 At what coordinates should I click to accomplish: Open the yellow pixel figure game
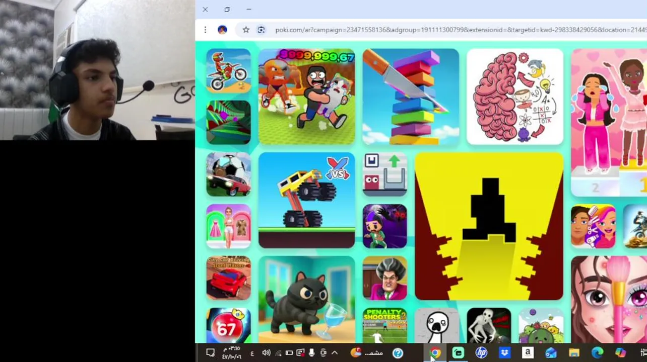click(x=489, y=226)
